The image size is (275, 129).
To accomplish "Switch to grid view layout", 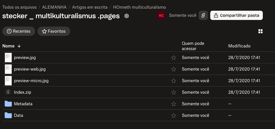I will pos(260,31).
